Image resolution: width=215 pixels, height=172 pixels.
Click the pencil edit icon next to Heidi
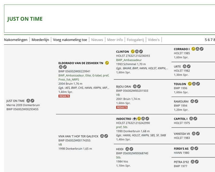click(131, 149)
